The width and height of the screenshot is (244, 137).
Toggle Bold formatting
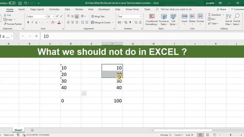28,22
